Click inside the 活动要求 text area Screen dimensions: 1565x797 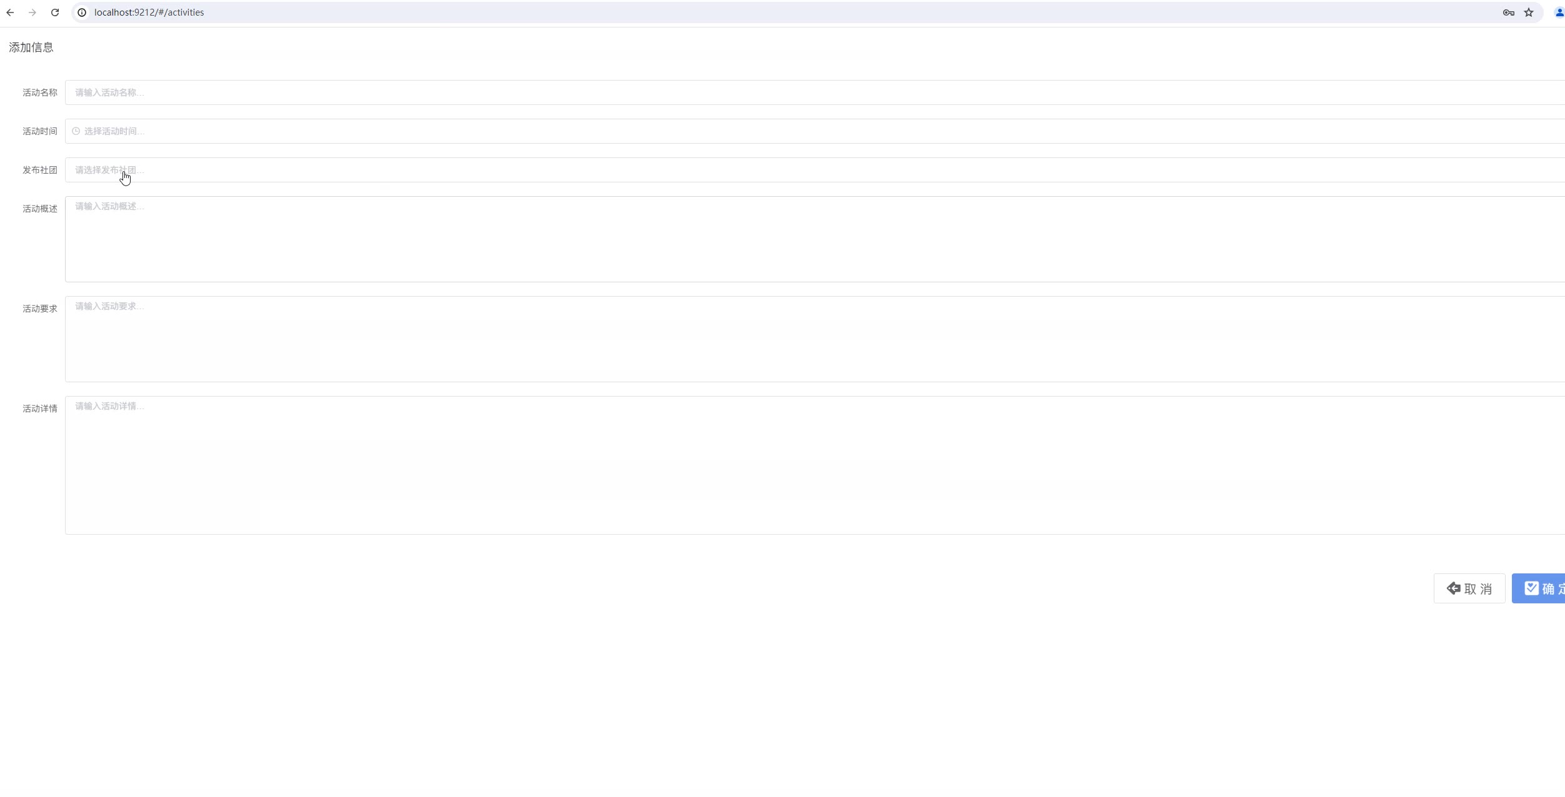click(815, 339)
